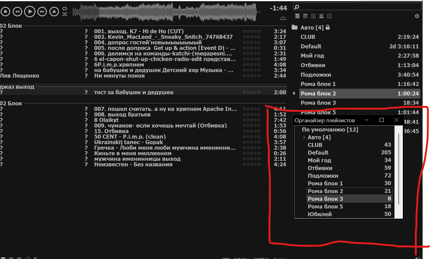The height and width of the screenshot is (259, 430).
Task: Open the gear settings in playlist panel
Action: 417,16
